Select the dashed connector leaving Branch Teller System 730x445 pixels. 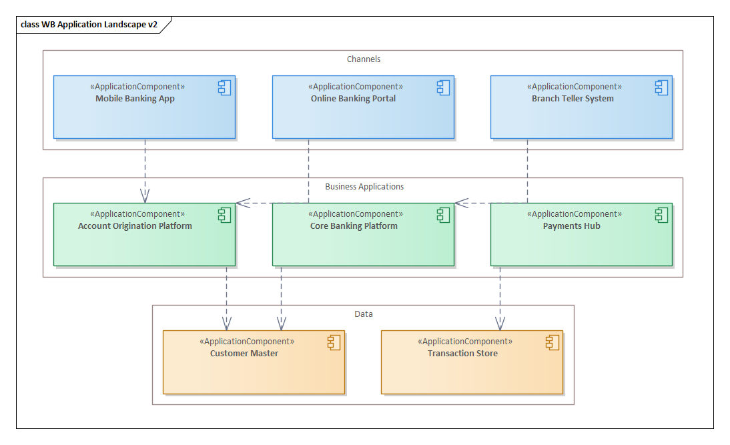coord(527,171)
